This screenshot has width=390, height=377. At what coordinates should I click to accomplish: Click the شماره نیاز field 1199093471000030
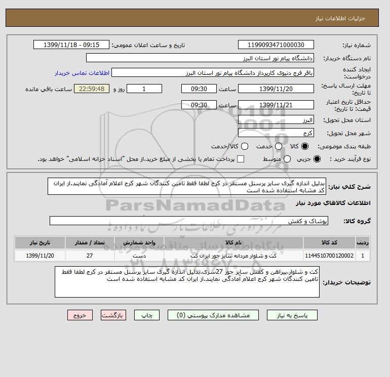(x=276, y=45)
